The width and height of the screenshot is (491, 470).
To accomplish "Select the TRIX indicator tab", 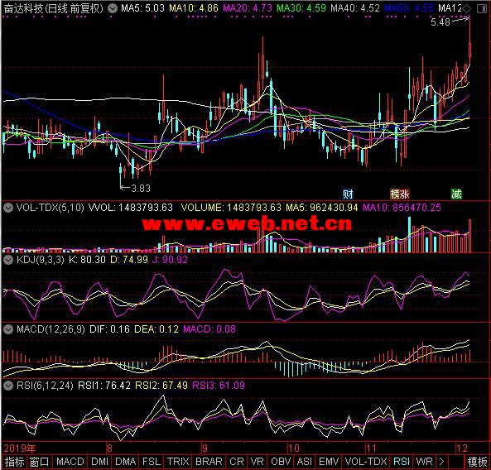I will 178,462.
